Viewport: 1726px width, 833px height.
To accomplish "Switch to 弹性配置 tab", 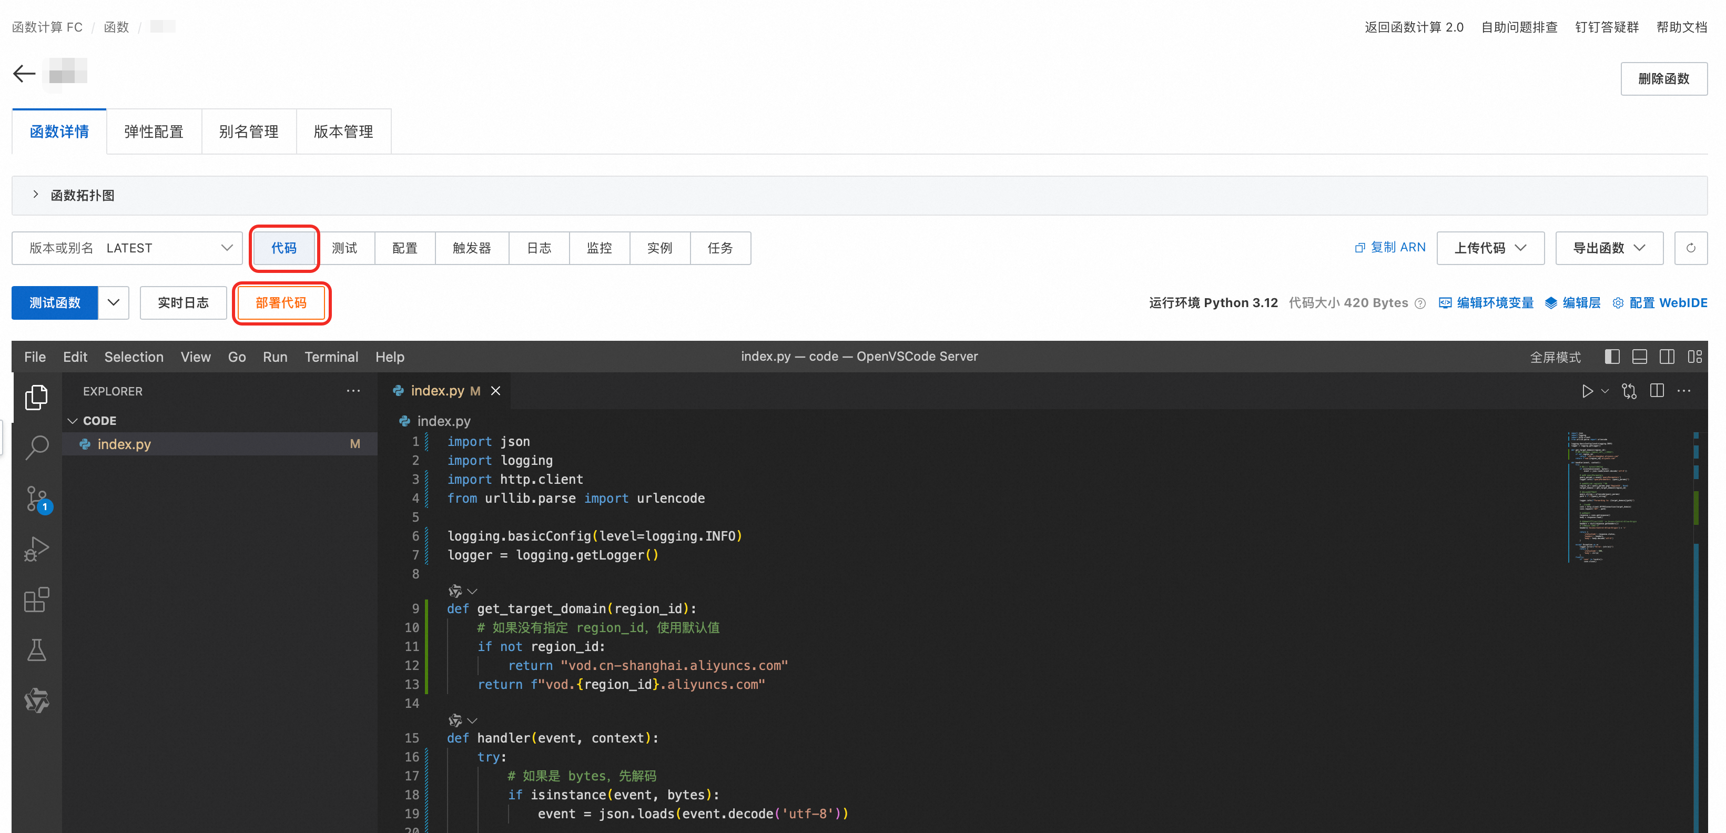I will (x=154, y=131).
